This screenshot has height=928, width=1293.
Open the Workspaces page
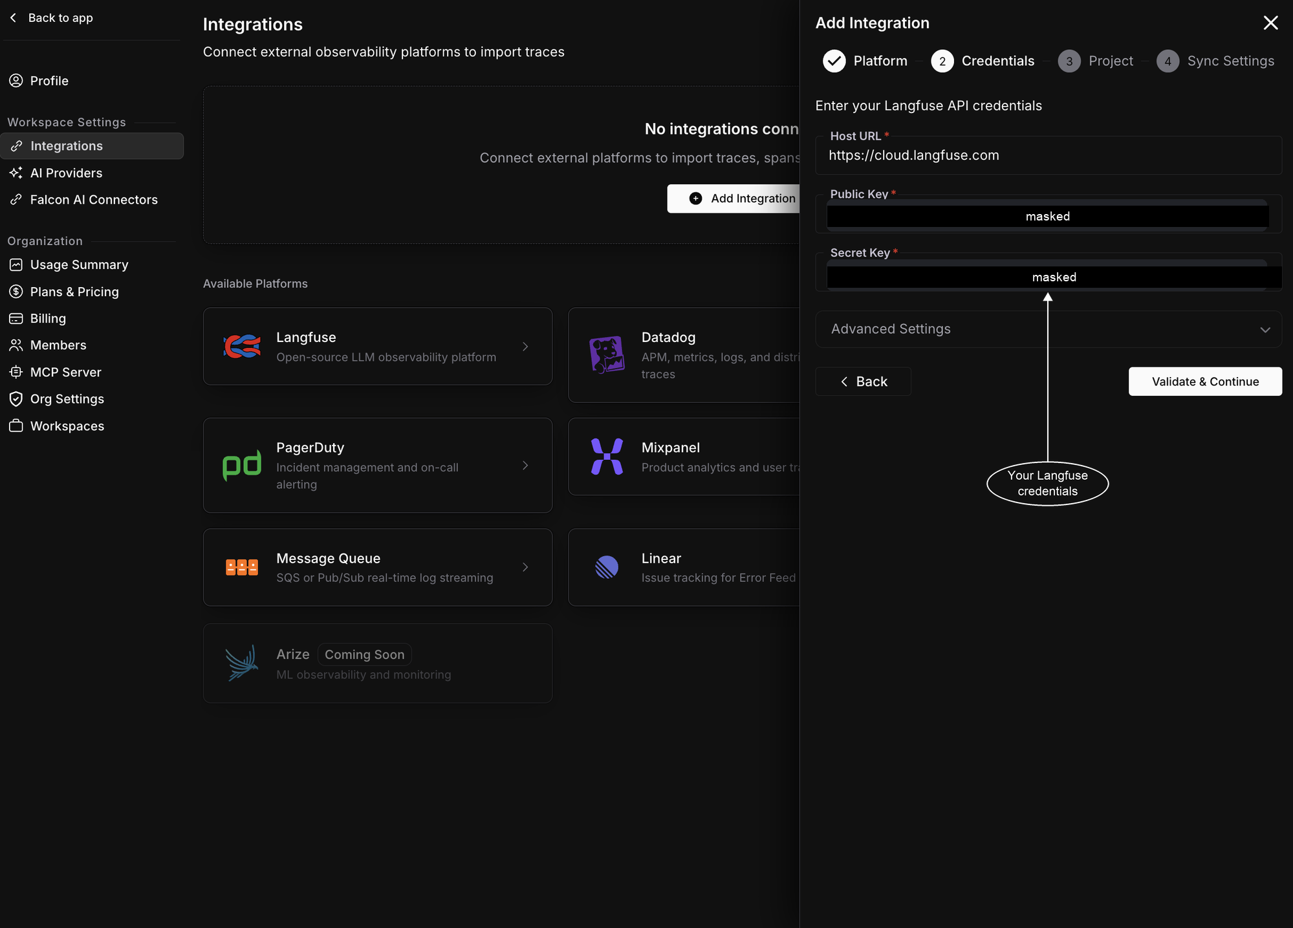(92, 426)
